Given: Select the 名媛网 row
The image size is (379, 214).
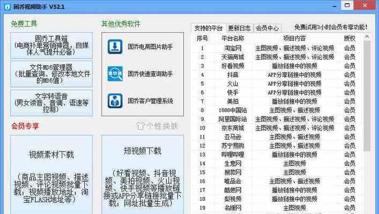Looking at the screenshot, I should coord(278,208).
